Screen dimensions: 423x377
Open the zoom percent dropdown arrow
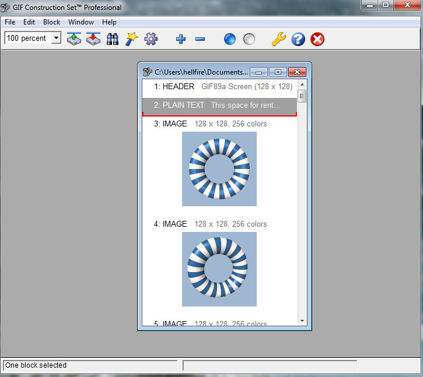tap(56, 38)
